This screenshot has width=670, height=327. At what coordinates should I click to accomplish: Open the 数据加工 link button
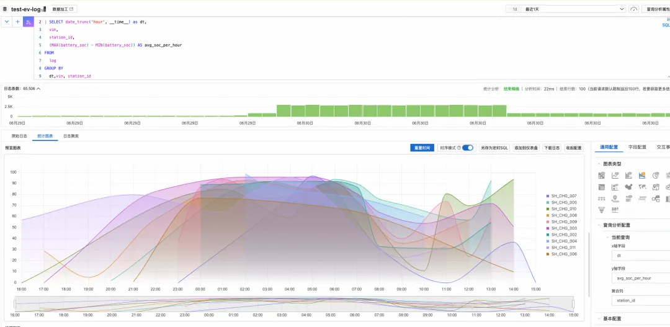point(63,9)
